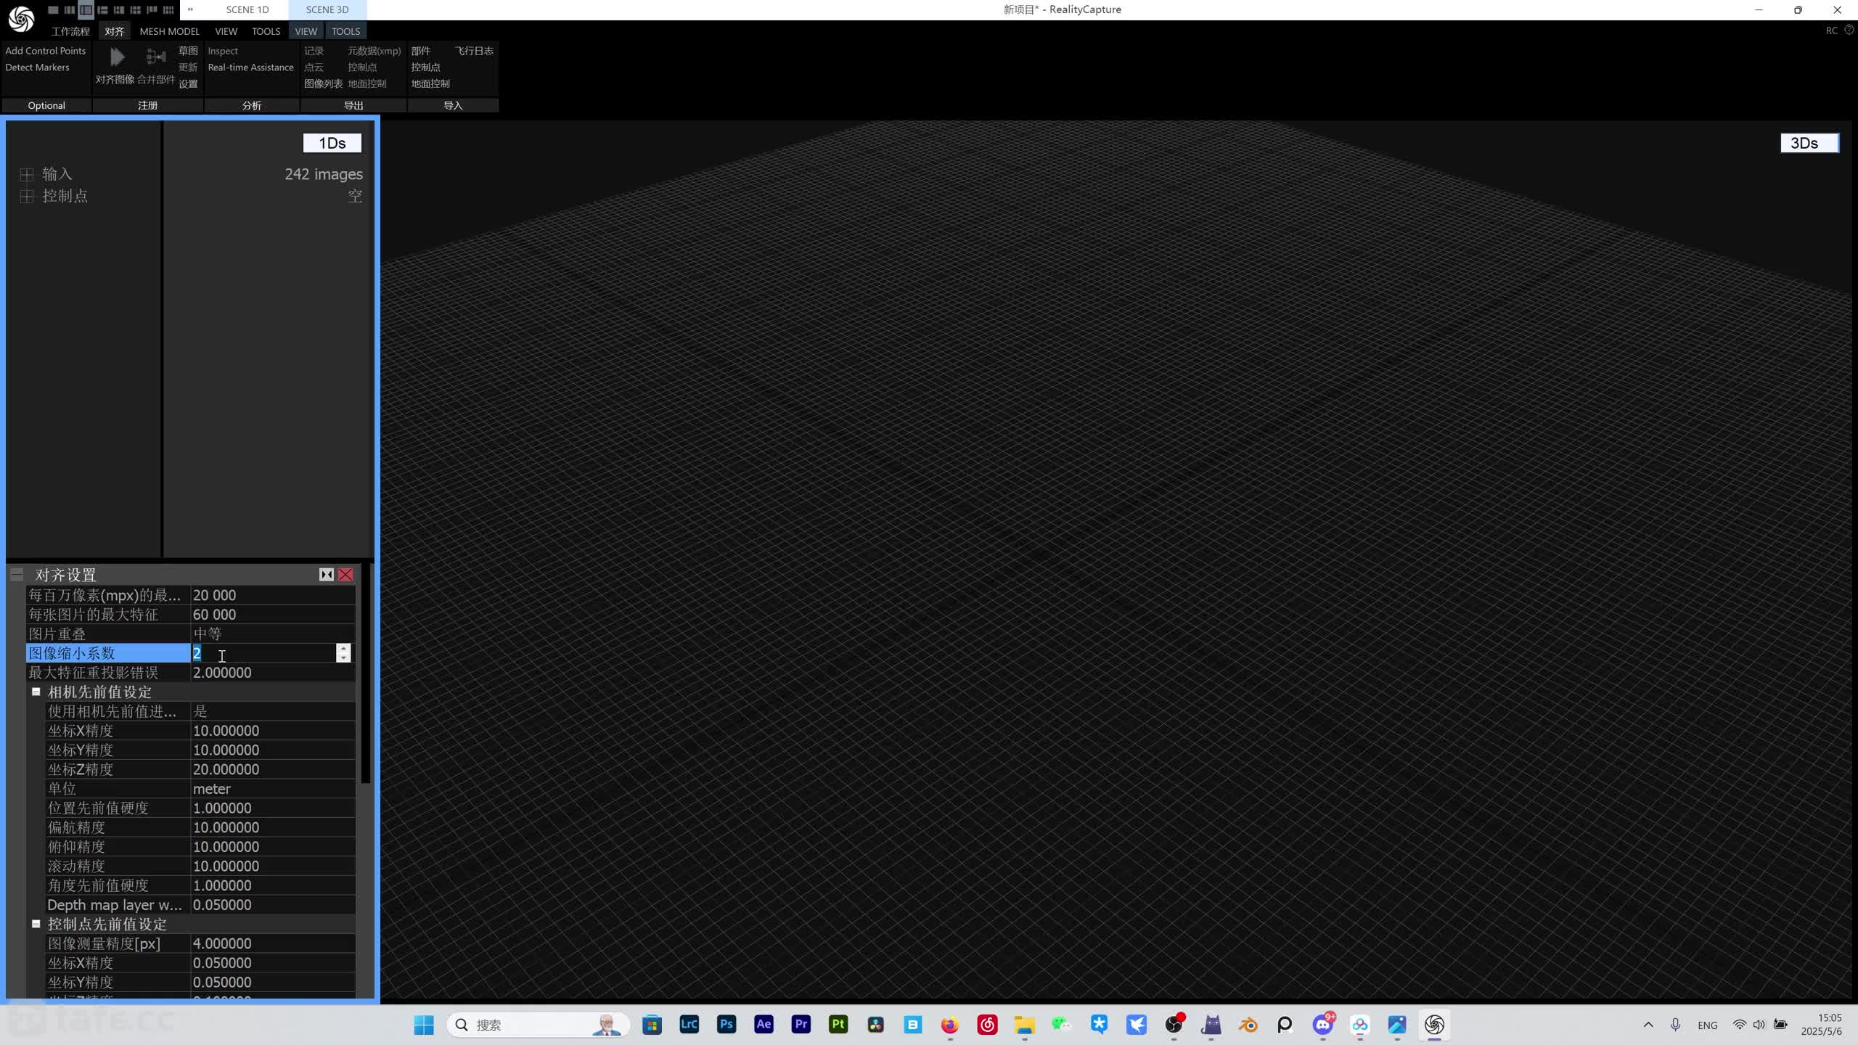Click Add Control Points
Image resolution: width=1858 pixels, height=1045 pixels.
[45, 51]
